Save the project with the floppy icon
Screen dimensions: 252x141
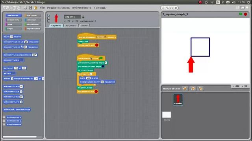click(x=31, y=8)
